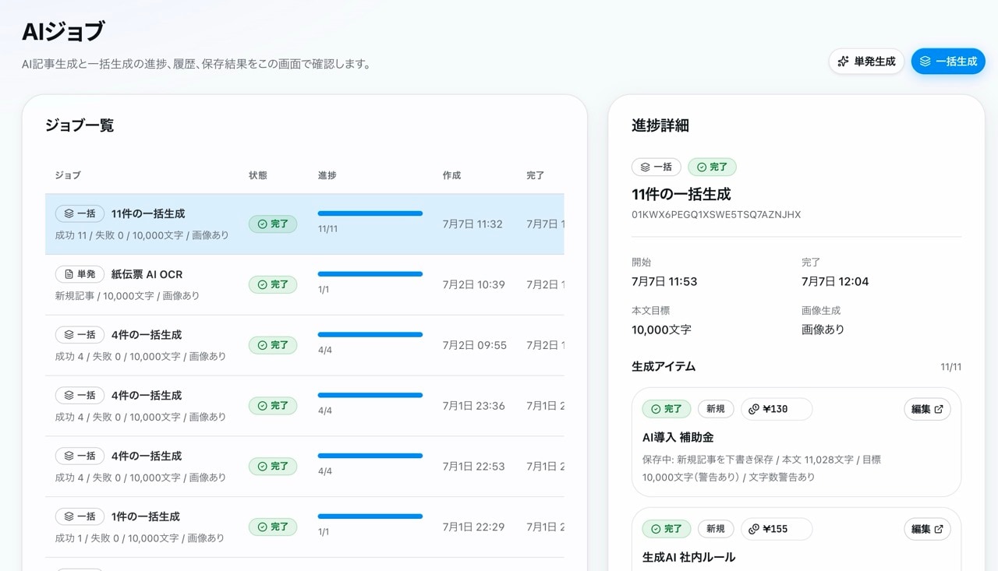Click the progress bar of the 1件の一括生成 row
Viewport: 998px width, 571px height.
tap(370, 516)
